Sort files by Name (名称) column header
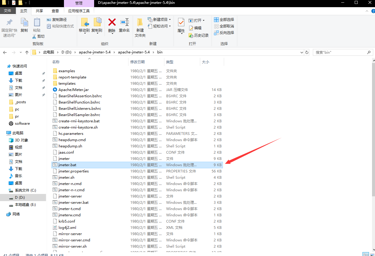The width and height of the screenshot is (375, 256). click(56, 62)
